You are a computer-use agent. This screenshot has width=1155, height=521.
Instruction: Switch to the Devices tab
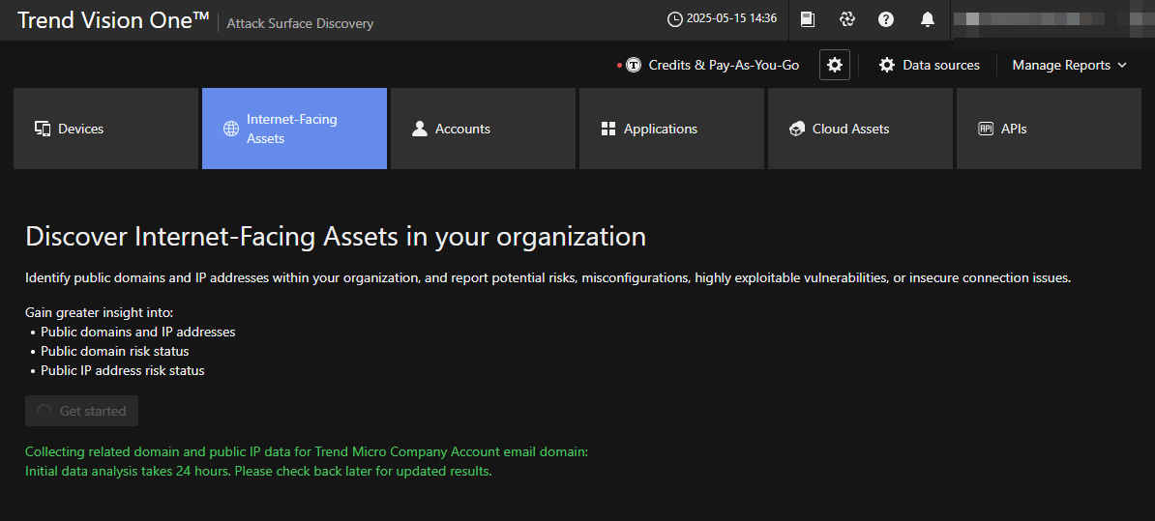click(x=105, y=129)
